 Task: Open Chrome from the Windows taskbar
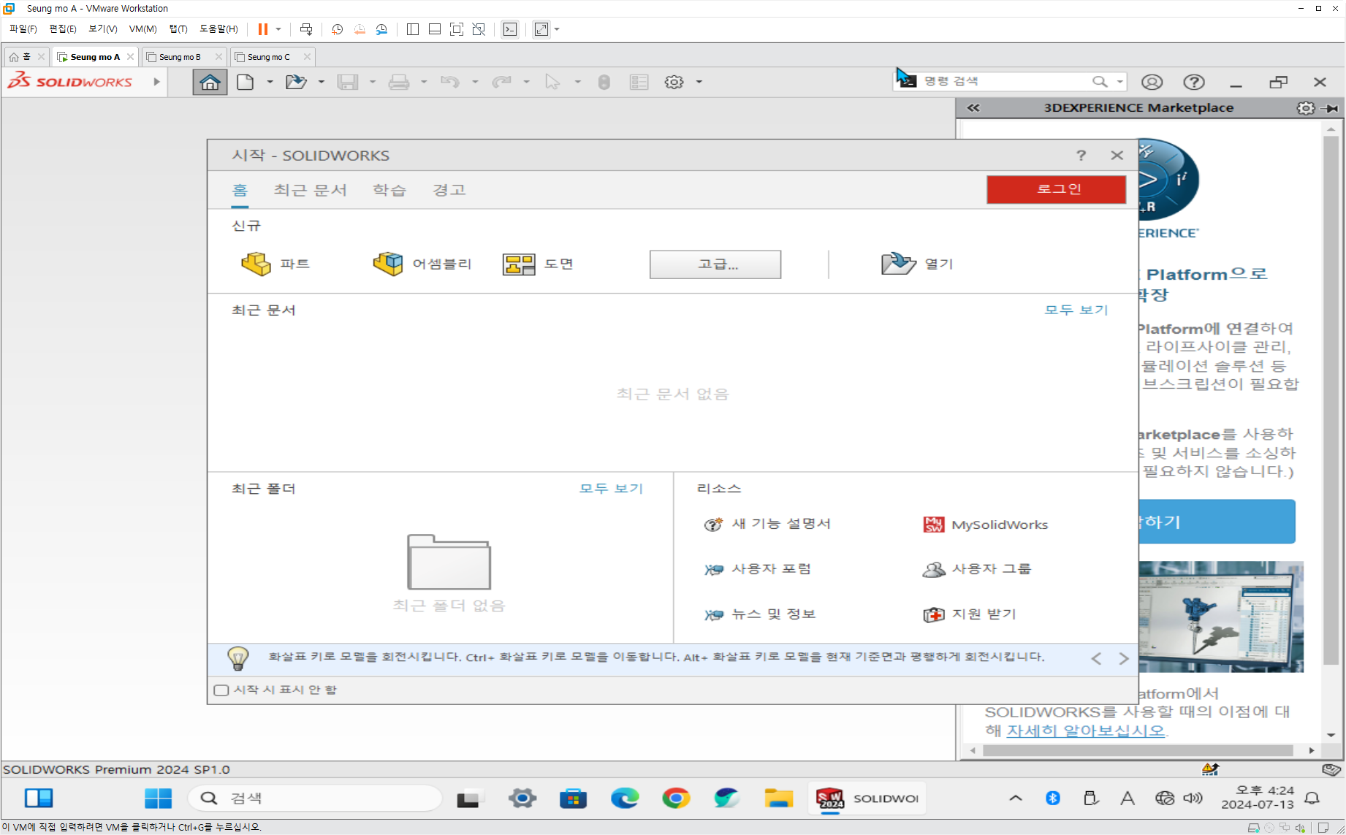pyautogui.click(x=676, y=798)
